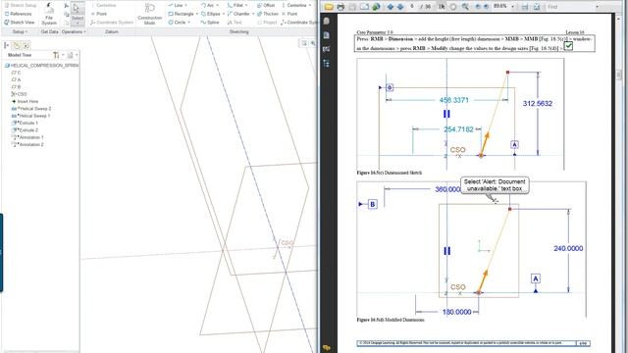Select the CSO coordinate system tree item

[19, 94]
